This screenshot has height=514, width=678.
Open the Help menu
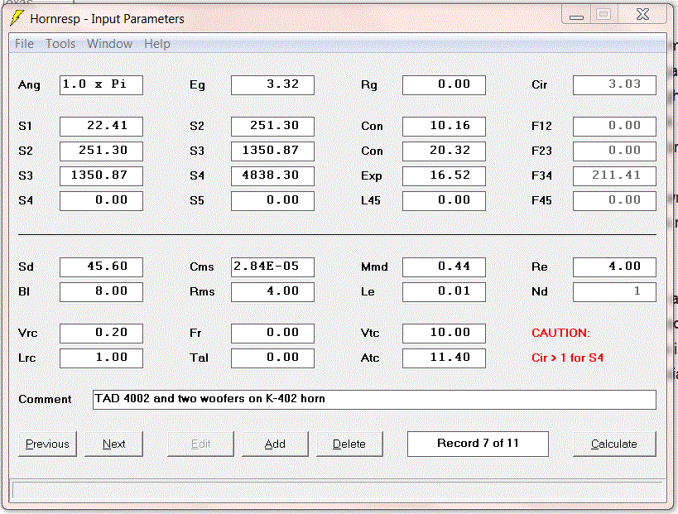(x=157, y=44)
